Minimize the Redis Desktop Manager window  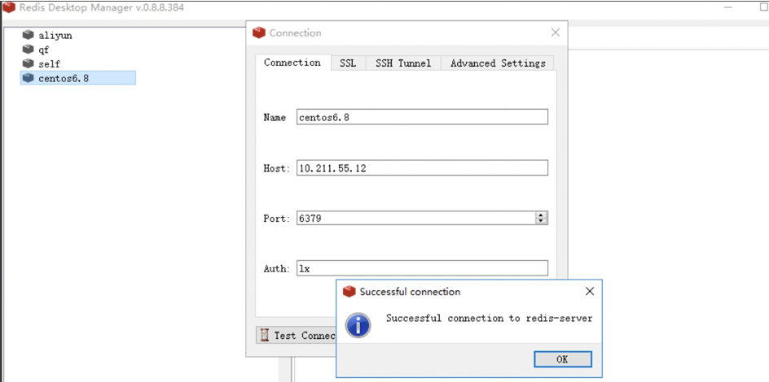click(x=728, y=8)
